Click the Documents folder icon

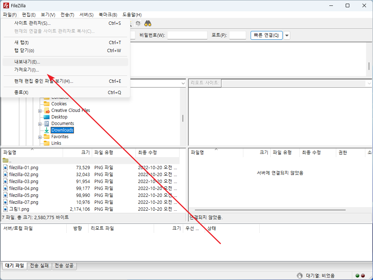[47, 123]
